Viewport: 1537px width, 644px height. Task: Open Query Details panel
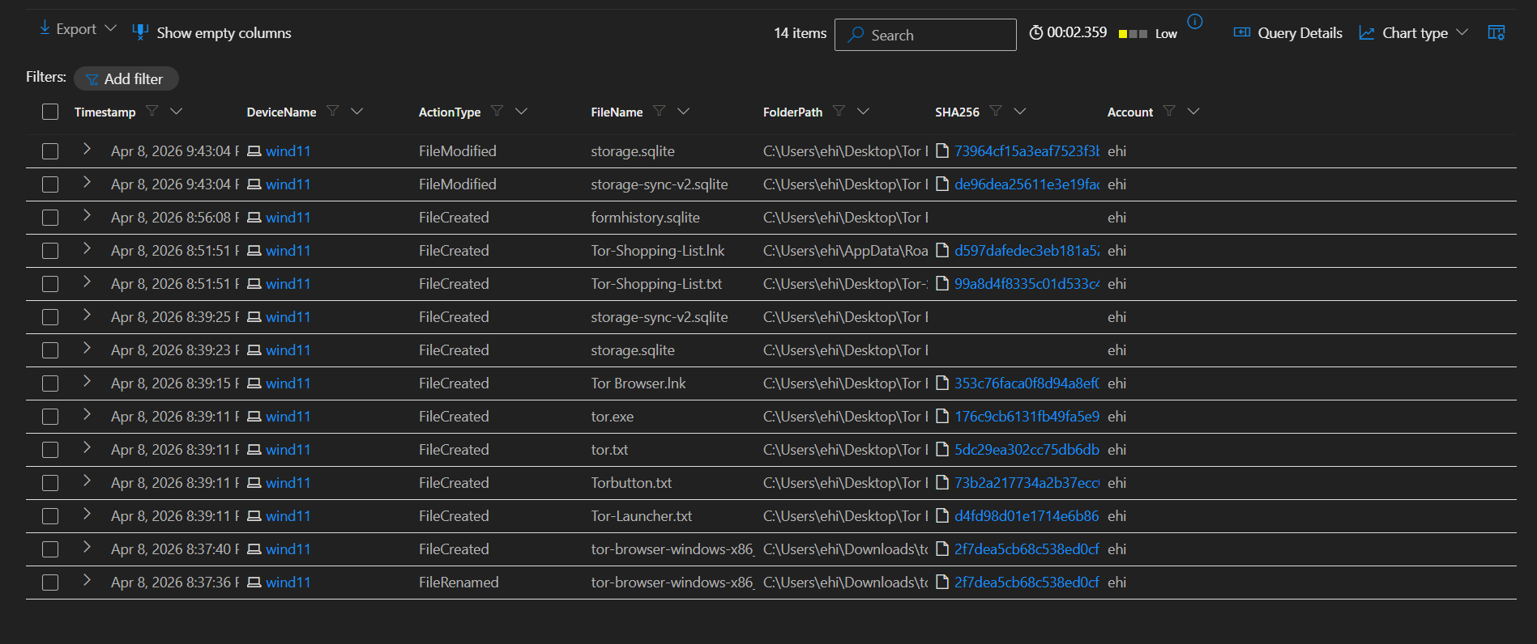[x=1287, y=33]
